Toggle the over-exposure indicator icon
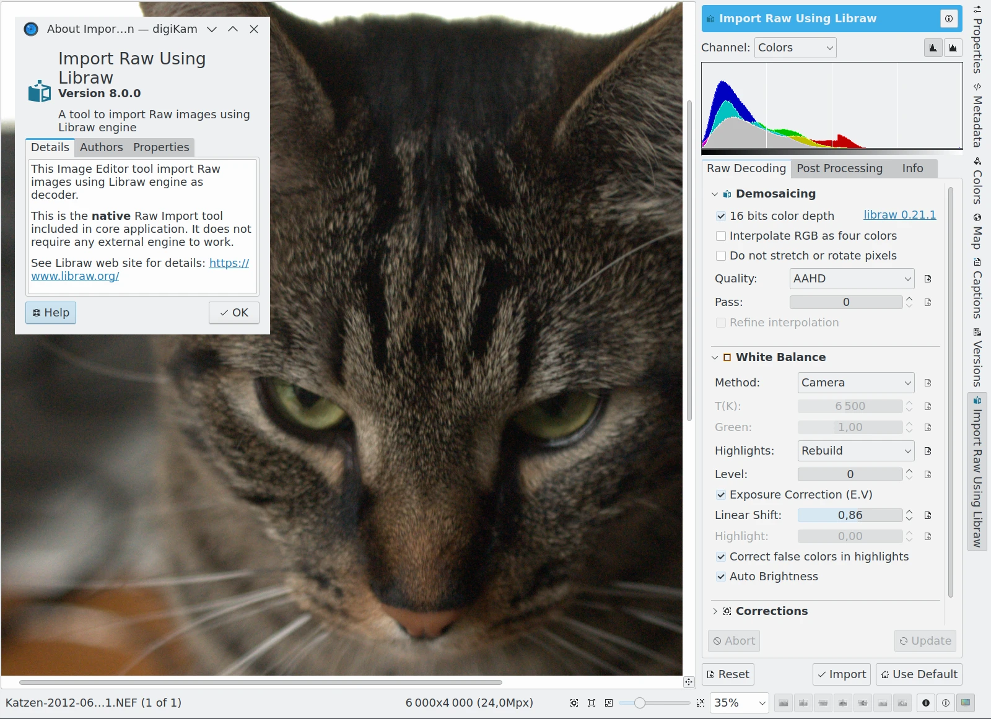Screen dimensions: 991x719 (x=945, y=703)
